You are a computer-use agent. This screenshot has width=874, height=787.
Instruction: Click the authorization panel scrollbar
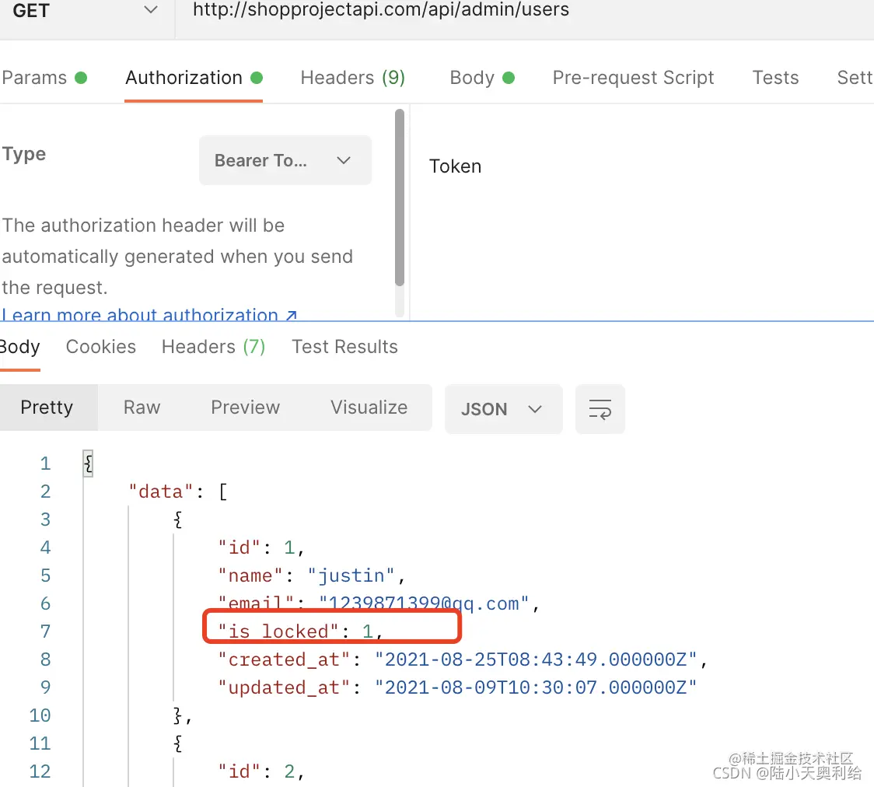click(x=399, y=198)
